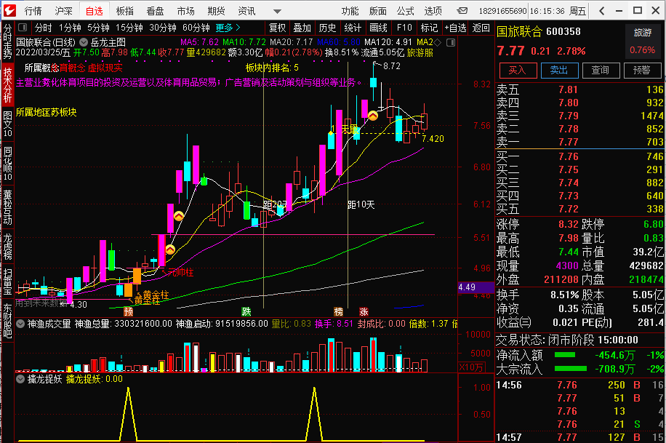Viewport: 666px width, 443px height.
Task: Click the red Tonghuashun logo icon
Action: (x=9, y=10)
